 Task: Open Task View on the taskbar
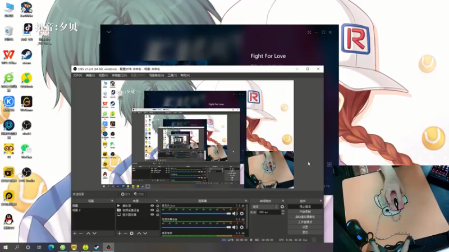(x=39, y=247)
